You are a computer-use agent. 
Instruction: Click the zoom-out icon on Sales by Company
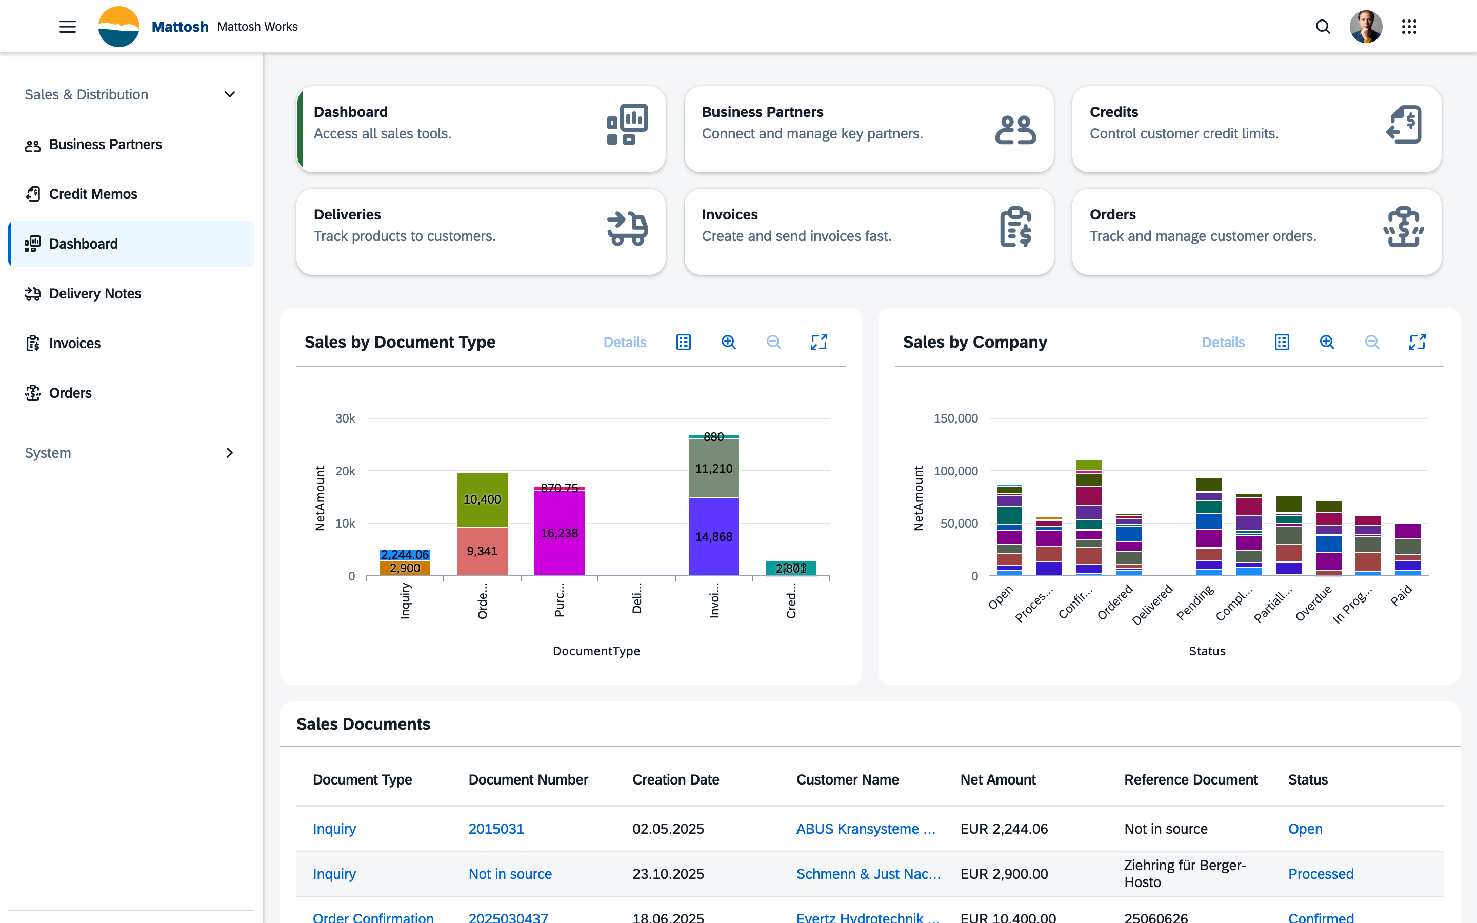point(1371,342)
